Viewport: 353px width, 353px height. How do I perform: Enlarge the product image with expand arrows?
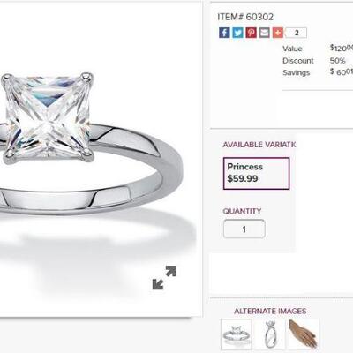[x=164, y=277]
